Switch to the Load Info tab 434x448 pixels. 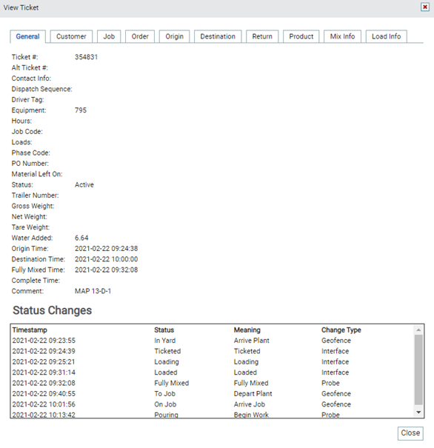(387, 36)
